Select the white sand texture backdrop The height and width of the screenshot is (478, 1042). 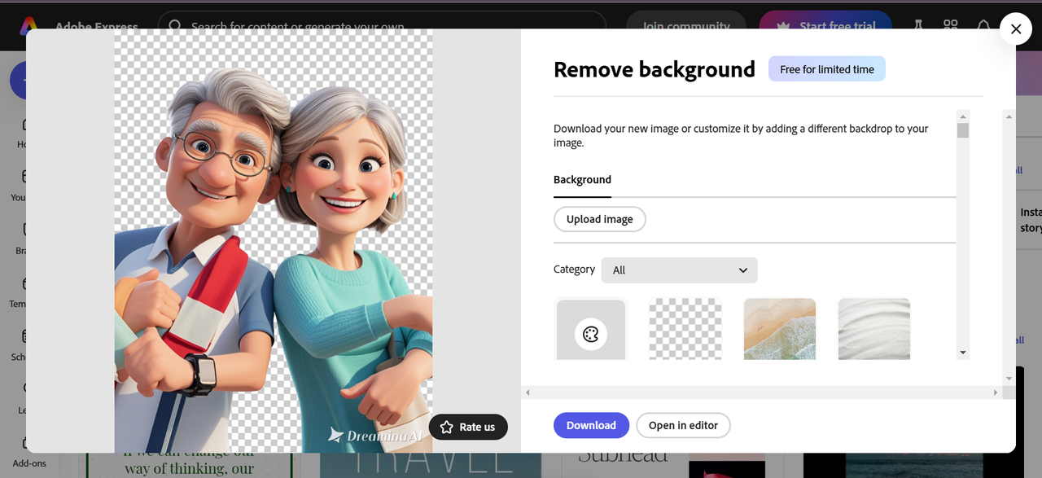click(874, 329)
